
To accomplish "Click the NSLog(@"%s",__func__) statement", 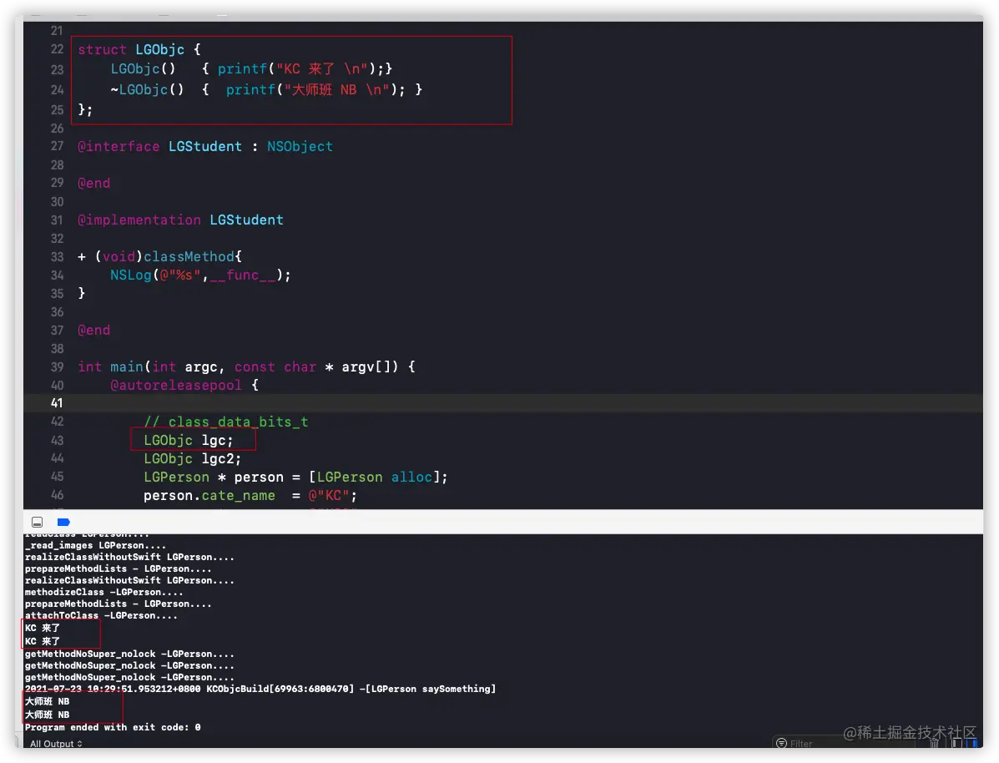I will tap(200, 275).
